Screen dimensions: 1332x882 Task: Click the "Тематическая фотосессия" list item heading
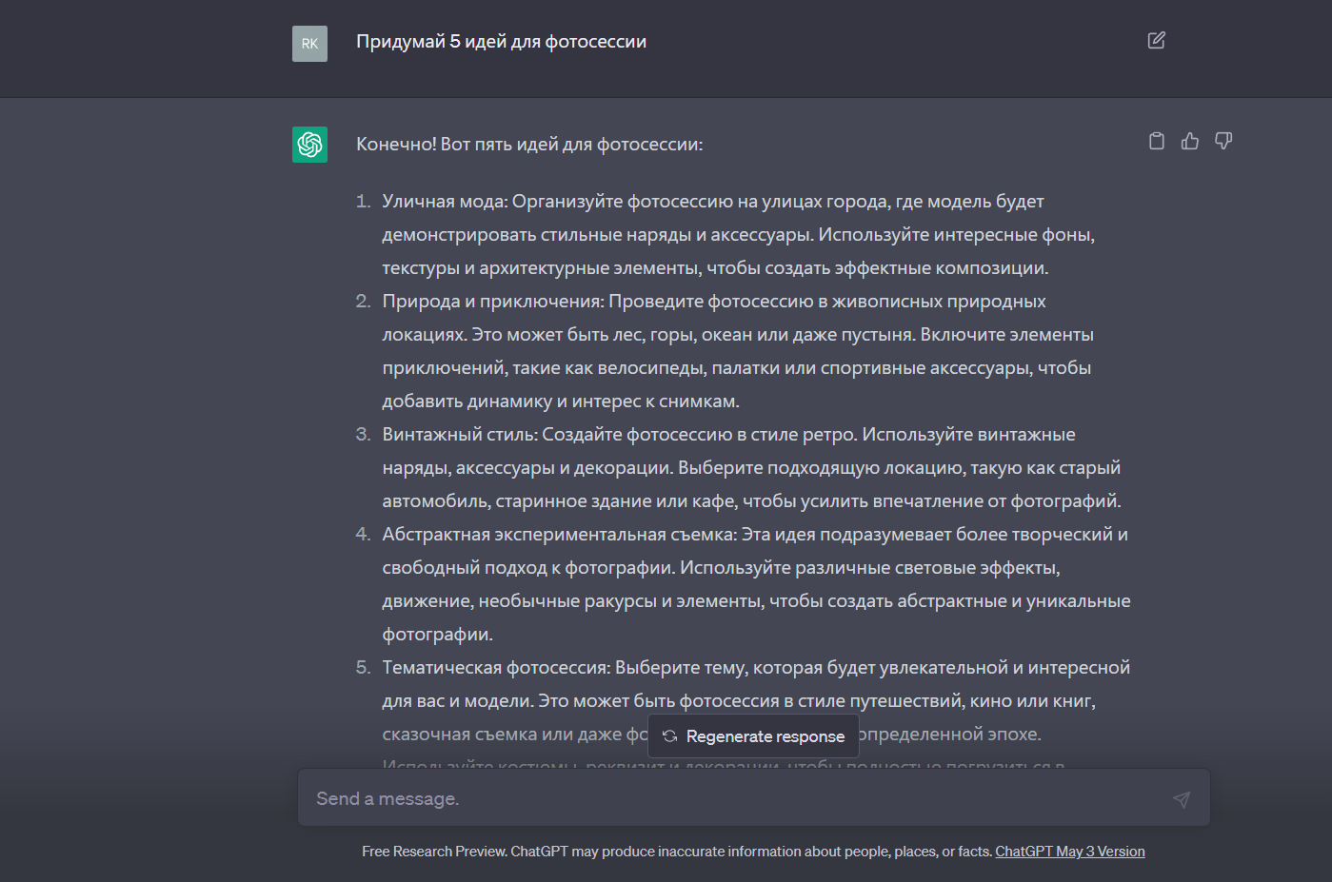[x=496, y=668]
